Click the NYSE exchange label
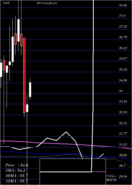This screenshot has height=185, width=132. click(6, 3)
